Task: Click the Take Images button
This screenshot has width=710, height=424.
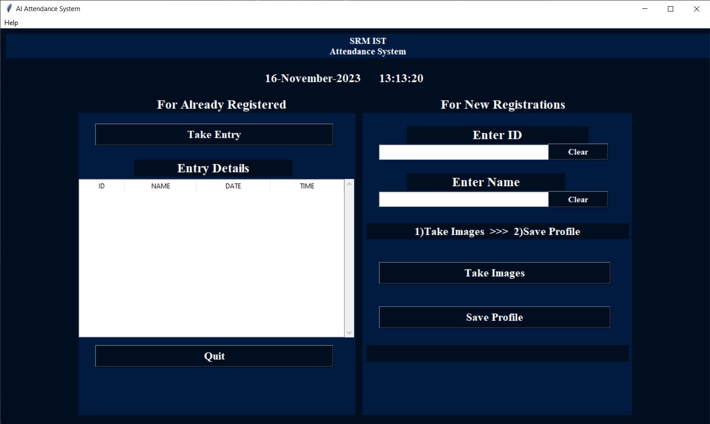Action: [x=494, y=273]
